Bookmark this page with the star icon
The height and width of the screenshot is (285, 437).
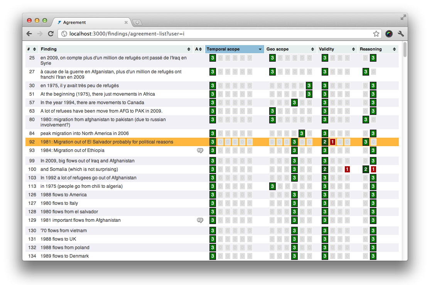pyautogui.click(x=376, y=34)
